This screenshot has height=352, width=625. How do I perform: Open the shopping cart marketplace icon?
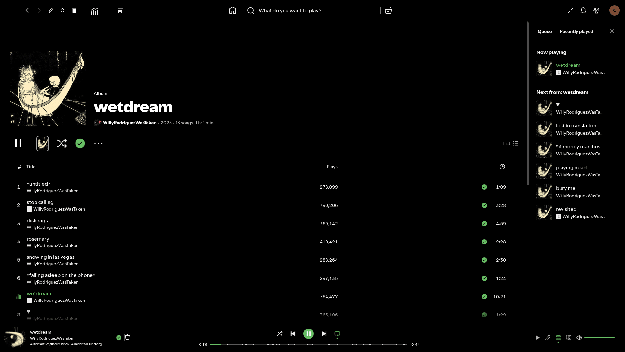(120, 10)
